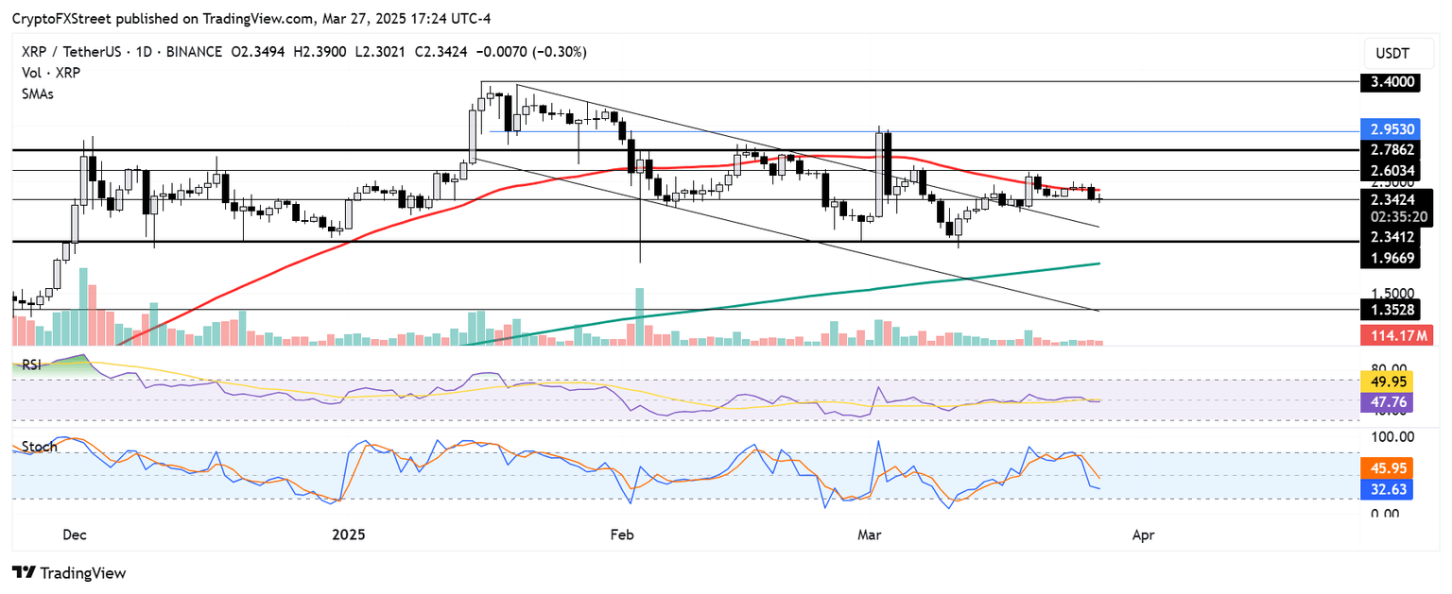
Task: Click the 2025 label on the time axis
Action: click(347, 535)
